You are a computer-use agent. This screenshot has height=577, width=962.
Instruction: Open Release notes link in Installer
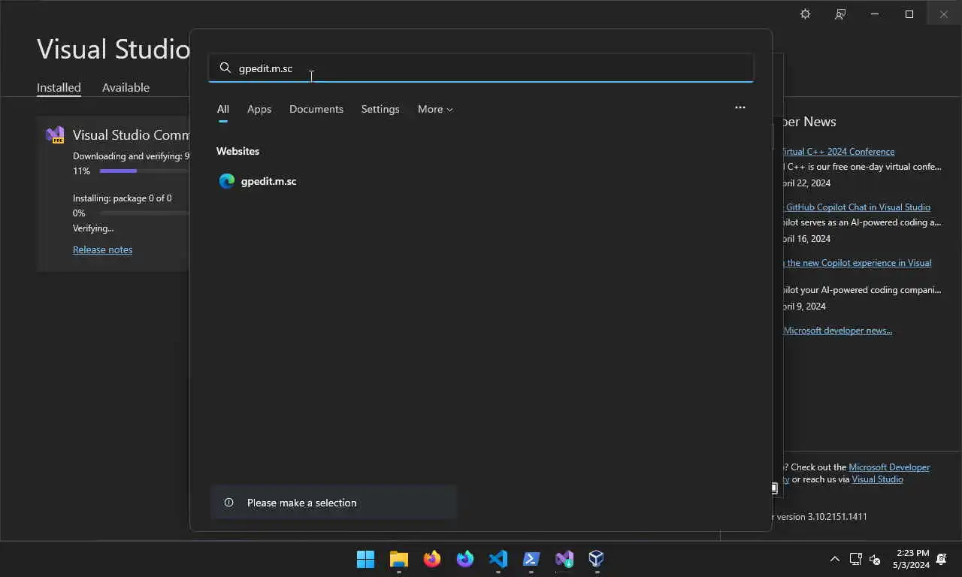click(x=102, y=249)
